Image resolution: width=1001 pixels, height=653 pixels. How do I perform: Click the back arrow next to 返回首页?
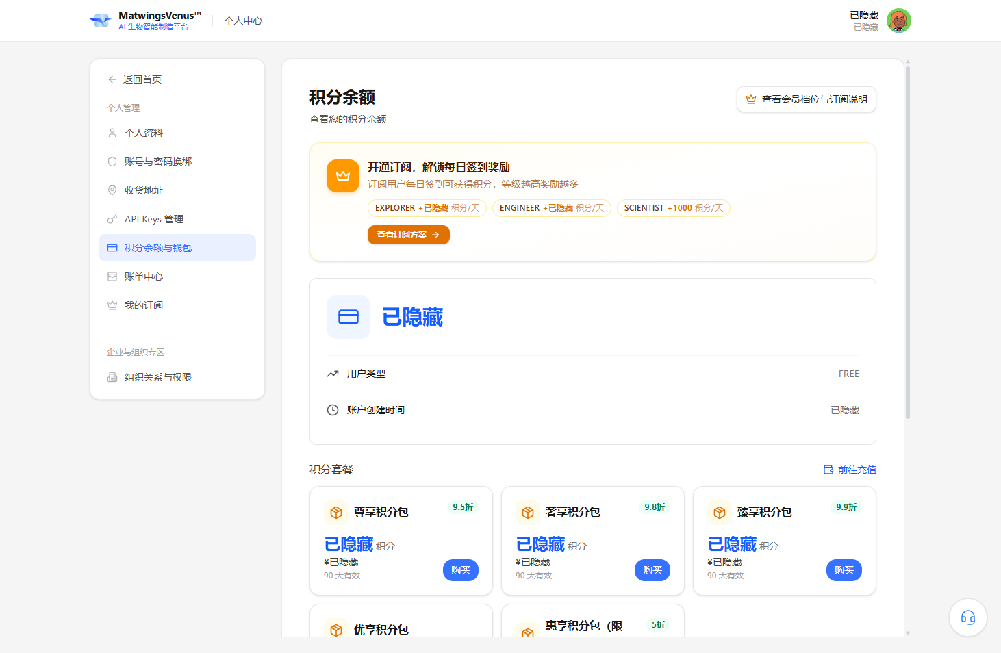[112, 79]
